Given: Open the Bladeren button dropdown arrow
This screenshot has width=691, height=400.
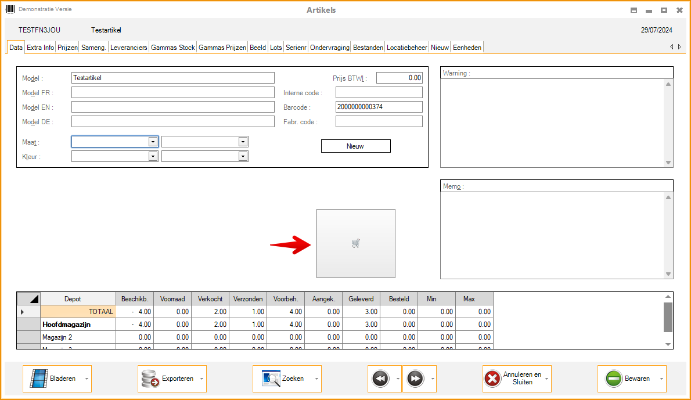Looking at the screenshot, I should click(x=87, y=379).
